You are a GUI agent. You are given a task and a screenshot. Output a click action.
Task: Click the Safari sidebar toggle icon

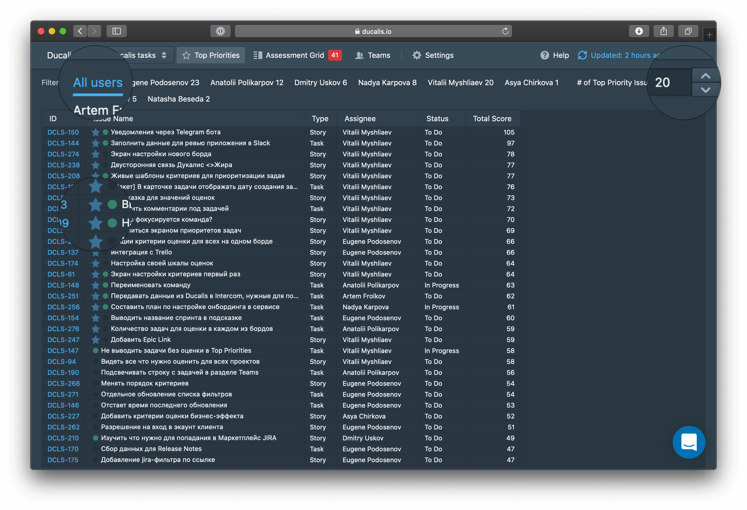point(116,31)
